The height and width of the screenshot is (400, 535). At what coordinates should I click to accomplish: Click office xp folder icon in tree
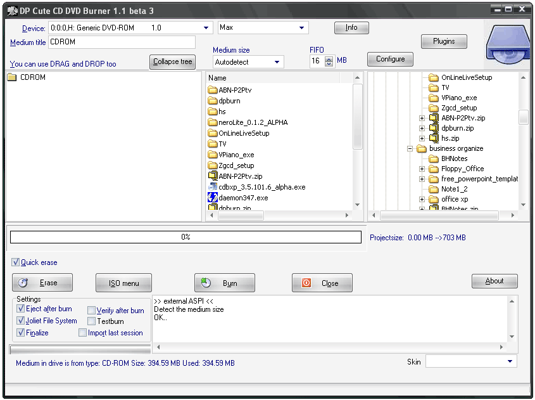(433, 199)
